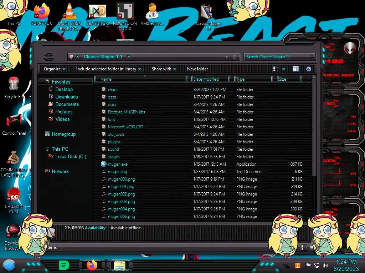Click the Explorer back navigation button
365x273 pixels.
click(49, 57)
